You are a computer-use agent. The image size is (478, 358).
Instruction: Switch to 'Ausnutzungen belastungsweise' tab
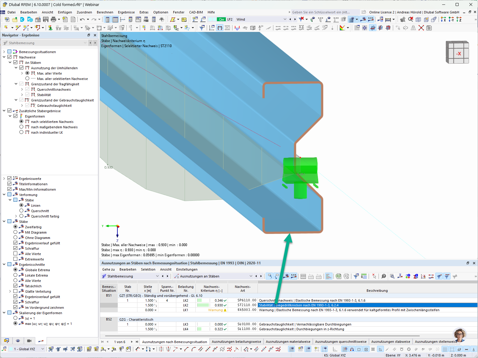click(x=236, y=342)
